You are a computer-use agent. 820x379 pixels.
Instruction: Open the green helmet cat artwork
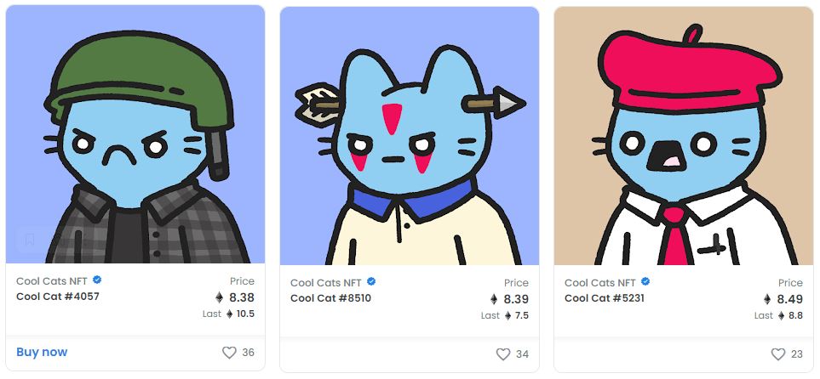pyautogui.click(x=135, y=134)
